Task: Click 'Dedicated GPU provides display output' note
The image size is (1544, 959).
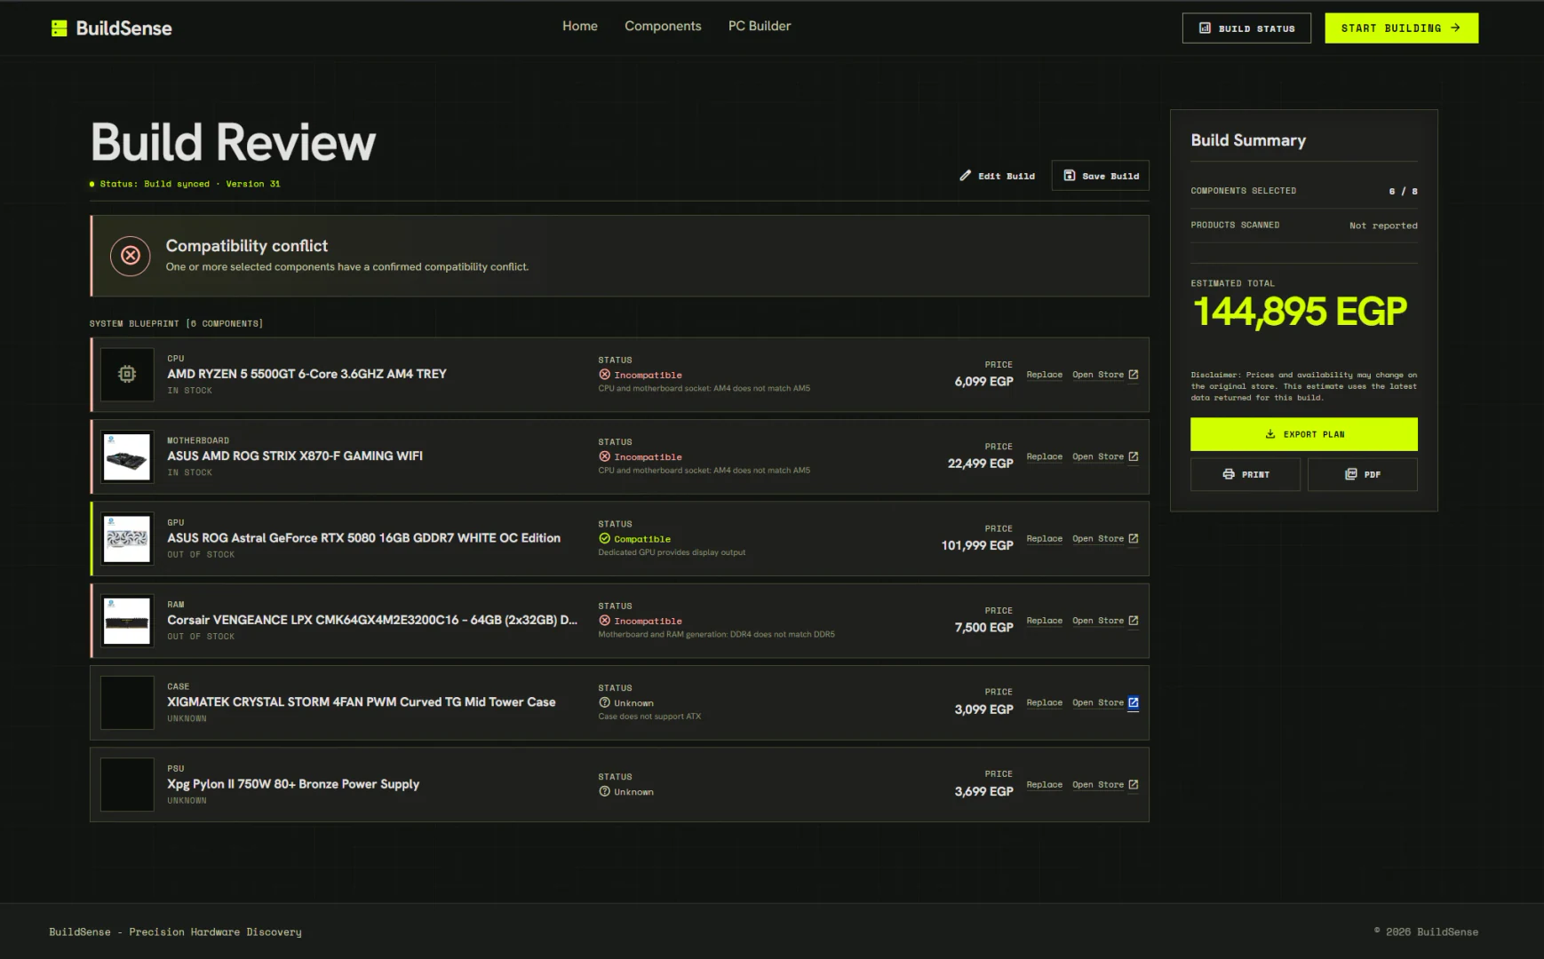Action: pos(672,552)
